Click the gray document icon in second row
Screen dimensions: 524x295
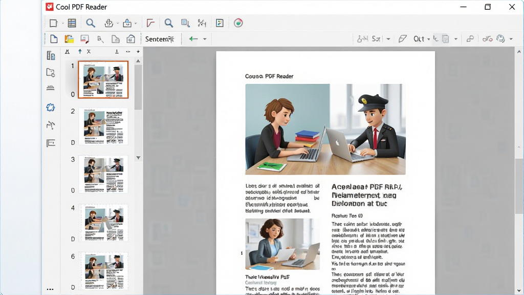(115, 39)
